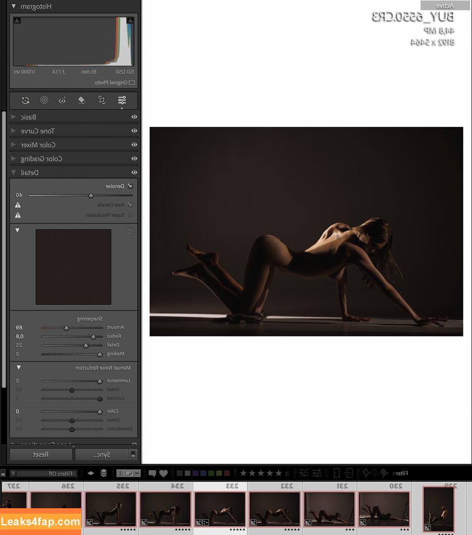The width and height of the screenshot is (472, 535).
Task: Filter by red color label swatch
Action: pos(227,473)
